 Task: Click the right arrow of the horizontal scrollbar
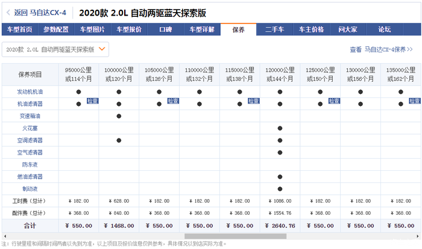418,236
